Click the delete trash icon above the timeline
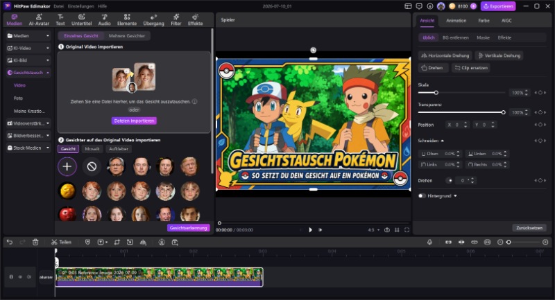Image resolution: width=555 pixels, height=300 pixels. [35, 242]
